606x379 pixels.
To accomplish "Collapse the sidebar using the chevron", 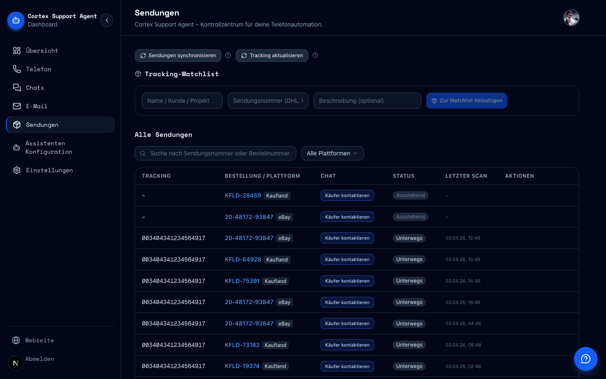I will [x=106, y=20].
